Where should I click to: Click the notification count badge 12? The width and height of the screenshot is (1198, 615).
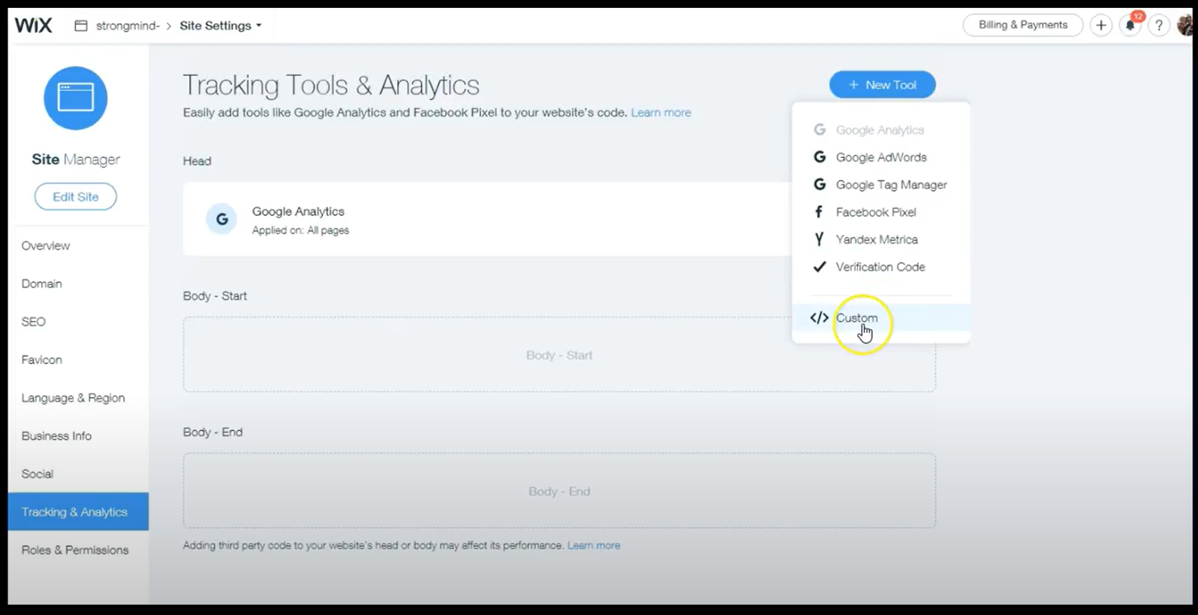[x=1137, y=17]
